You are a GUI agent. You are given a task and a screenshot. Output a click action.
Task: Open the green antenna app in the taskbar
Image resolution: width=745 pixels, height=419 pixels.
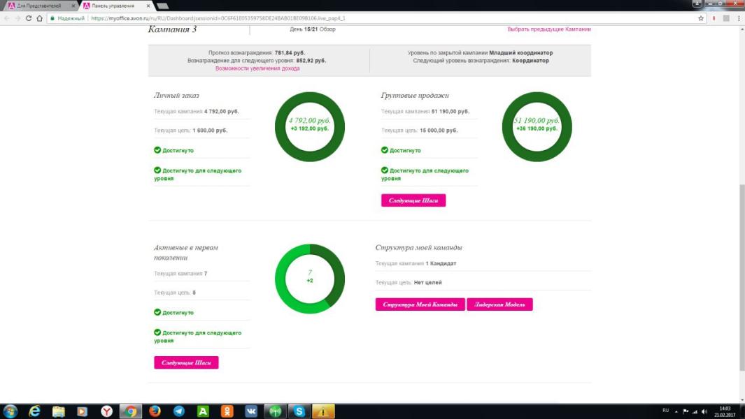click(x=275, y=411)
